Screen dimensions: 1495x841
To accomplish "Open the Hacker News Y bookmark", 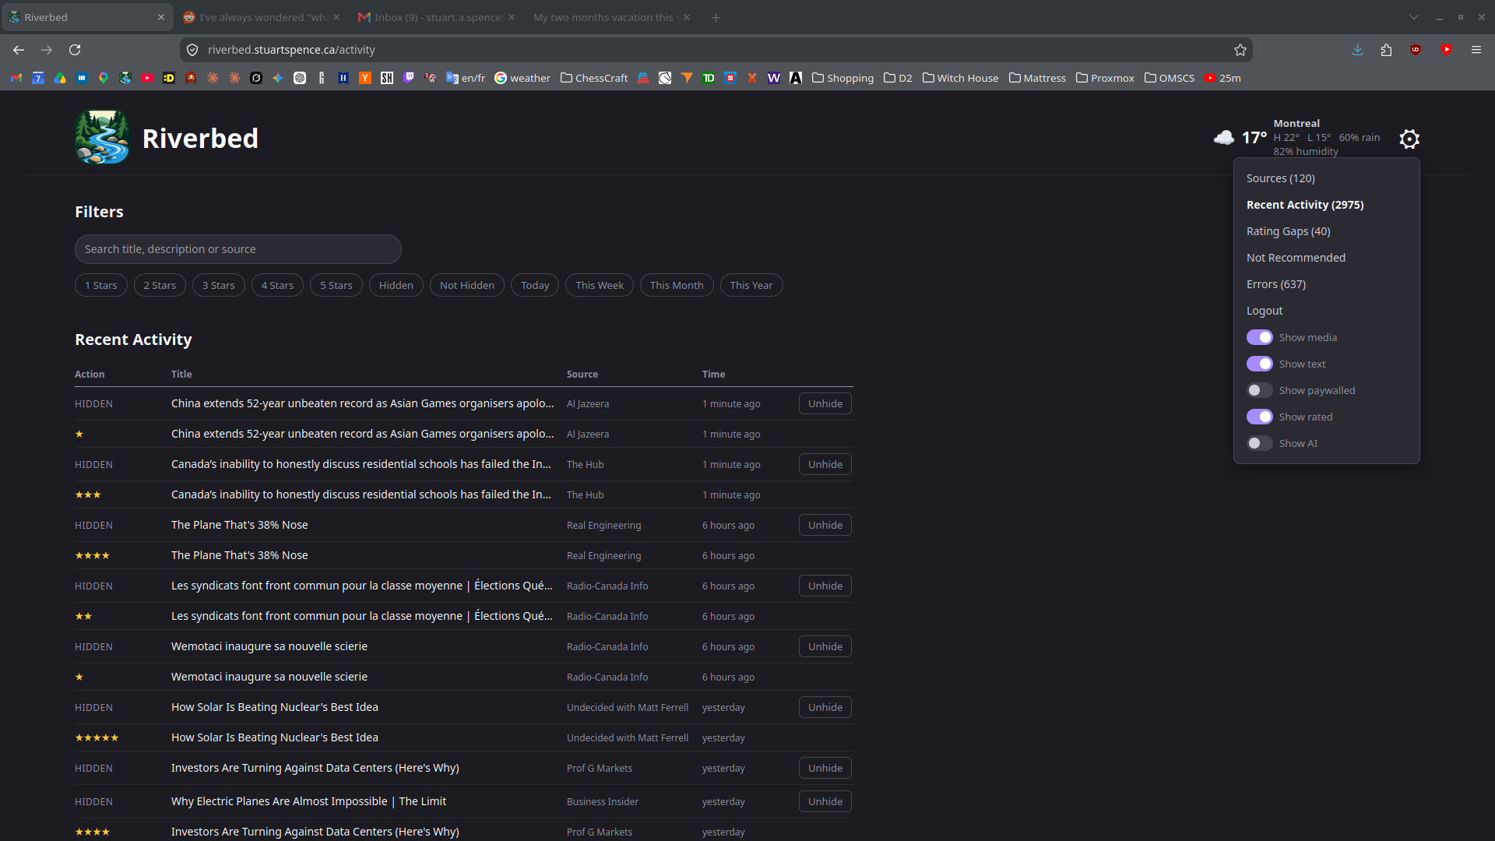I will click(365, 78).
